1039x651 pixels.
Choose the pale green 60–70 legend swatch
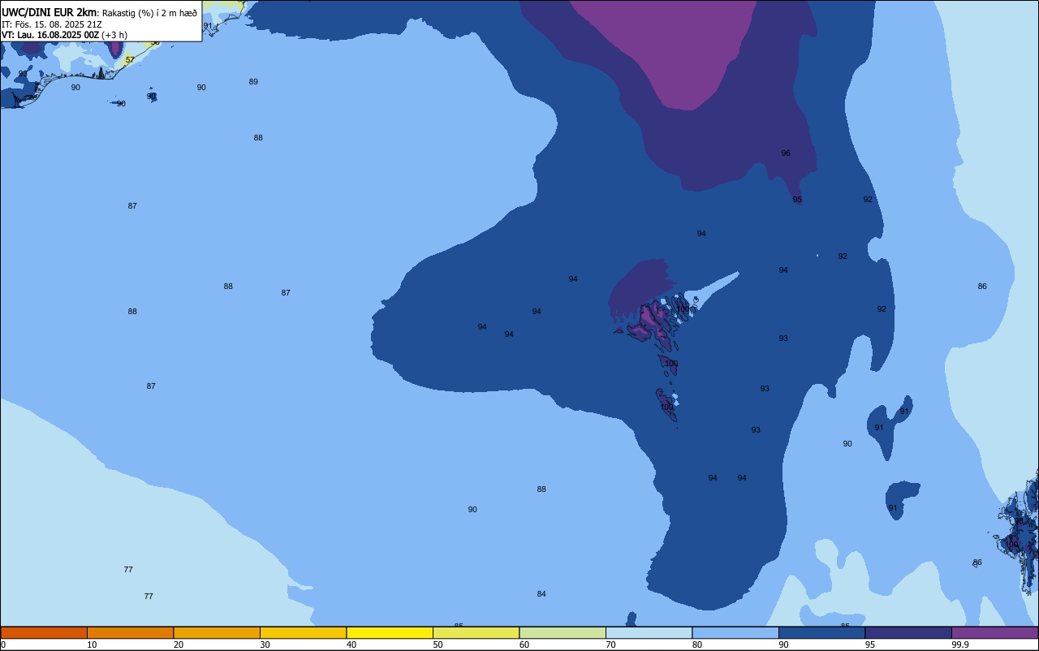click(563, 632)
